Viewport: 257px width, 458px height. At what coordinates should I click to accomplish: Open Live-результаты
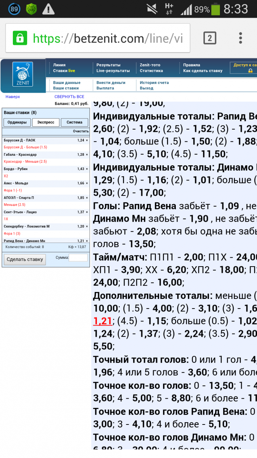pos(113,71)
